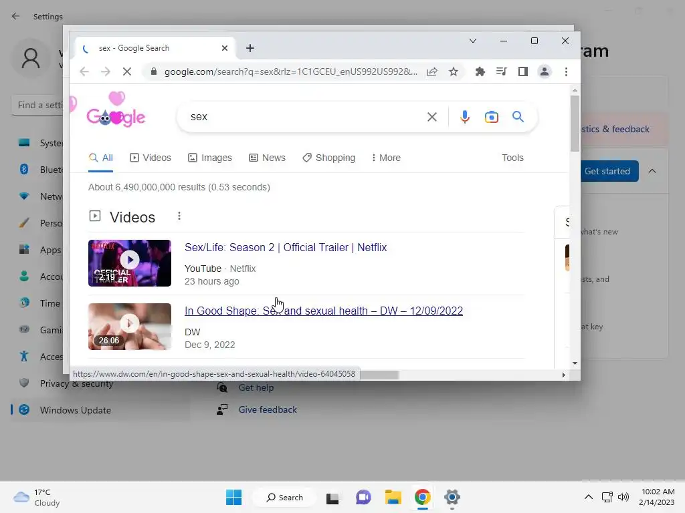This screenshot has width=685, height=513.
Task: Go back in Chrome history
Action: click(x=84, y=71)
